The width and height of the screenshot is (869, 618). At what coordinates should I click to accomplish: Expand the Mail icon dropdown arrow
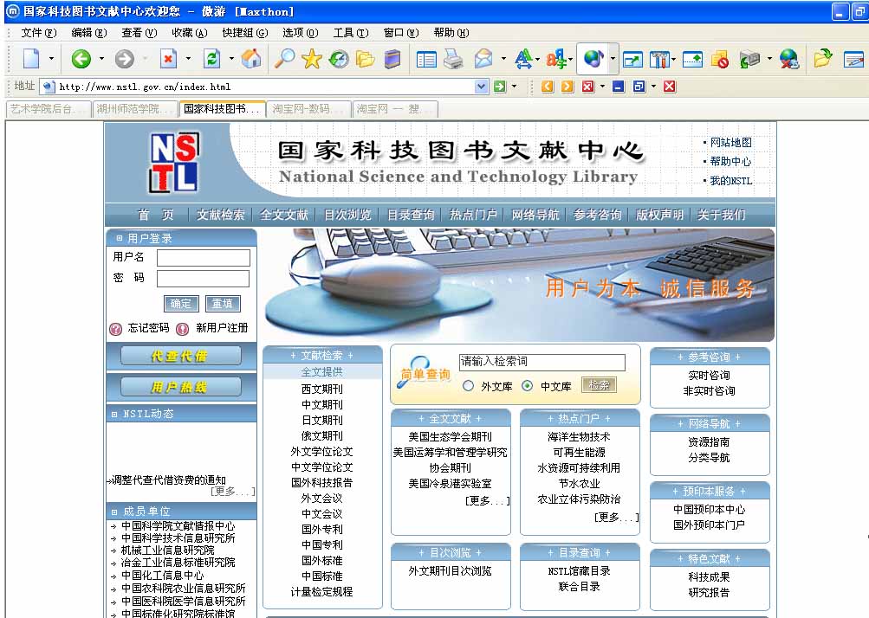coord(503,59)
